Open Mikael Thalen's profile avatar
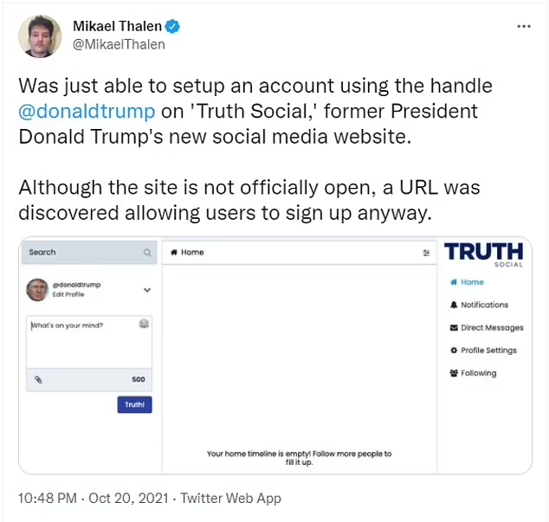The height and width of the screenshot is (522, 549). 40,36
